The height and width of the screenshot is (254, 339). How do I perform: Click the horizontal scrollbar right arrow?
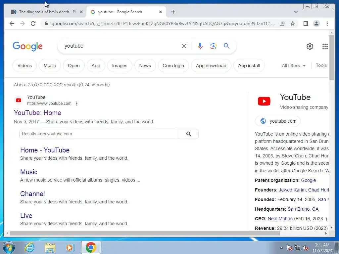(326, 233)
